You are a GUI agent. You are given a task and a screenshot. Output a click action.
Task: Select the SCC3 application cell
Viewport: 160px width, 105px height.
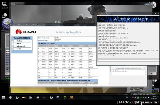[45, 57]
